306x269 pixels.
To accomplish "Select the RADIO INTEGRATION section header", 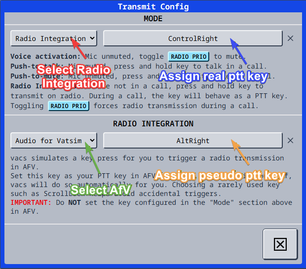I will point(153,123).
